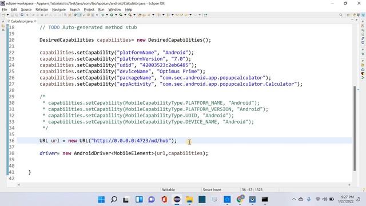Image resolution: width=366 pixels, height=206 pixels.
Task: Open the External Tools dropdown arrow
Action: (x=134, y=15)
